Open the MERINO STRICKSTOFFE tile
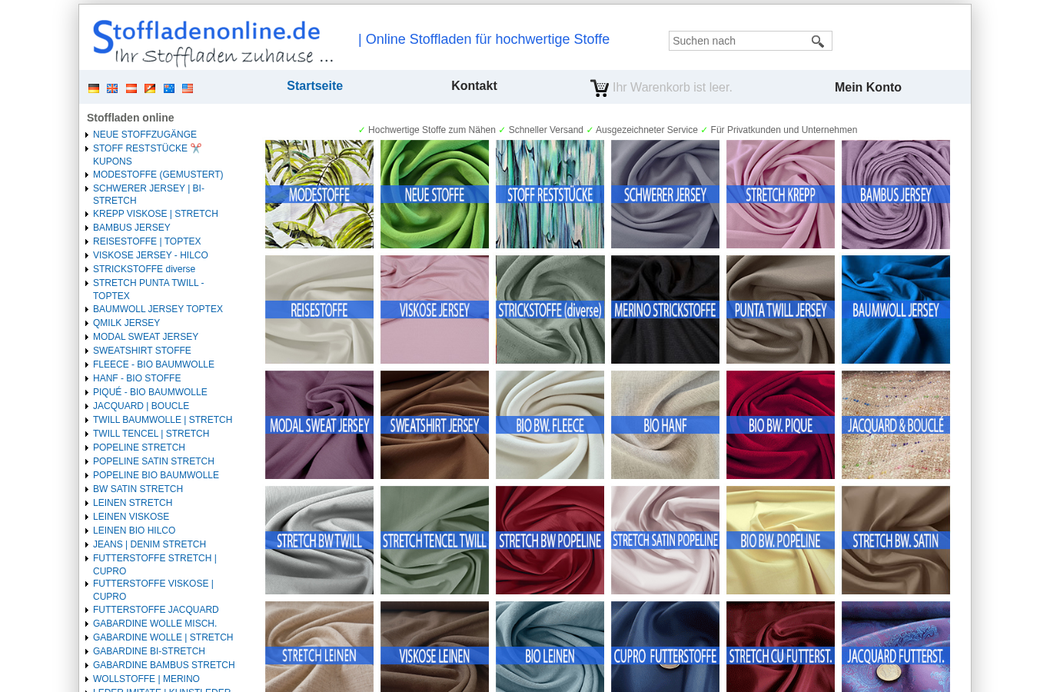 (x=665, y=309)
